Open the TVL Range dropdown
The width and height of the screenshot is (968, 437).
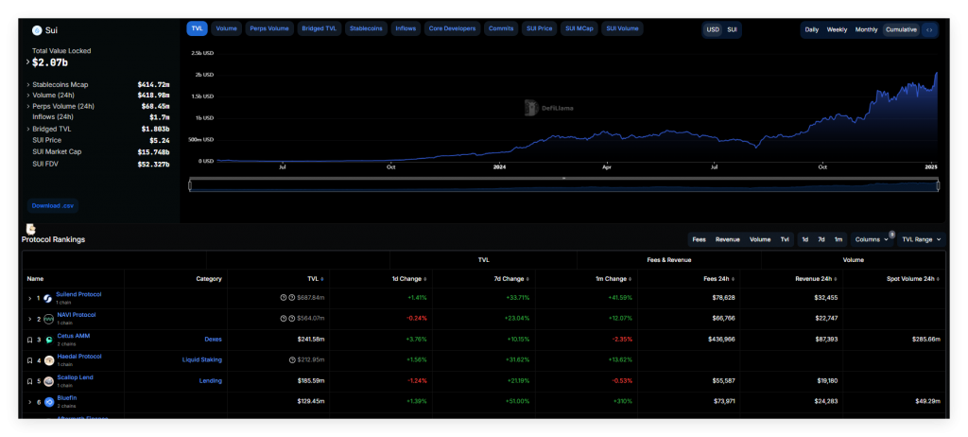pyautogui.click(x=922, y=239)
